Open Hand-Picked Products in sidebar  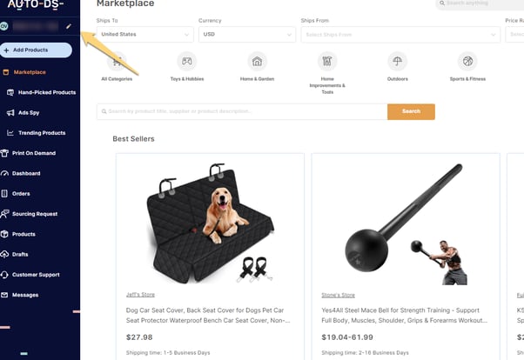pyautogui.click(x=42, y=92)
